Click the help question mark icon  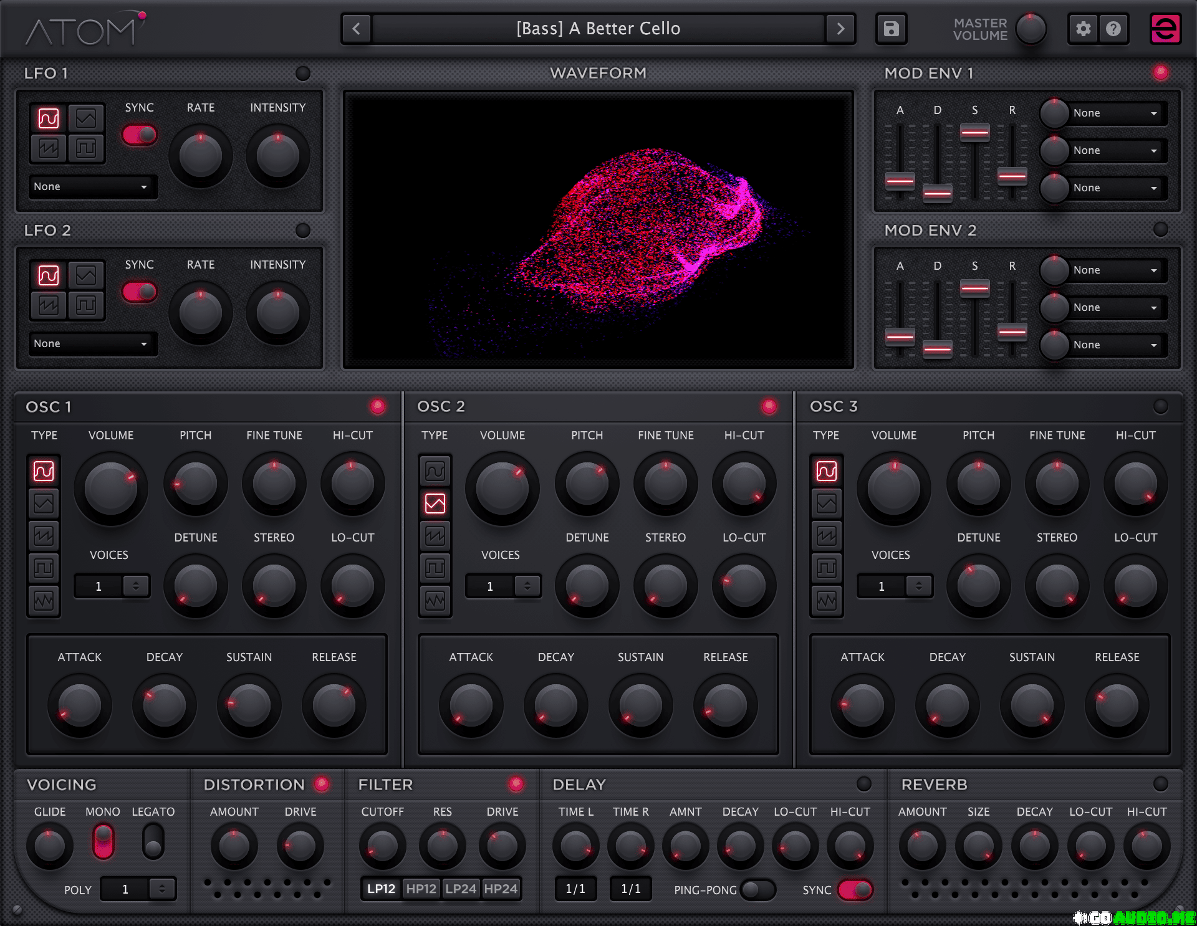(x=1113, y=29)
